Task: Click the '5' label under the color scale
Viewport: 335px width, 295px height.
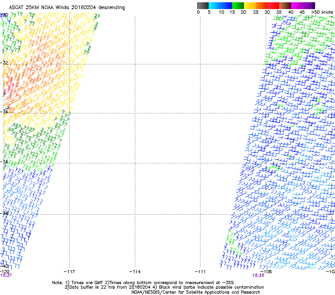Action: 209,12
